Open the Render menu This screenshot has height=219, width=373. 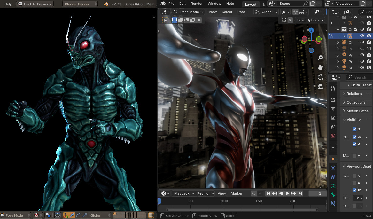pos(197,4)
